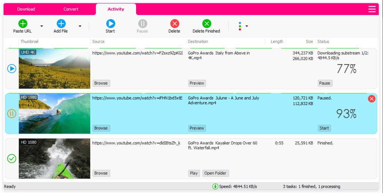This screenshot has height=193, width=383.
Task: Click the Thumbnail column header
Action: click(x=29, y=42)
